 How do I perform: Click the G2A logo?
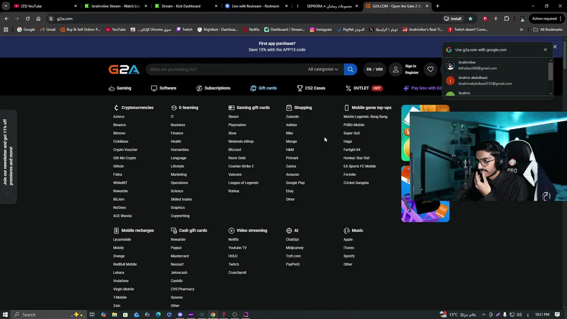point(124,69)
